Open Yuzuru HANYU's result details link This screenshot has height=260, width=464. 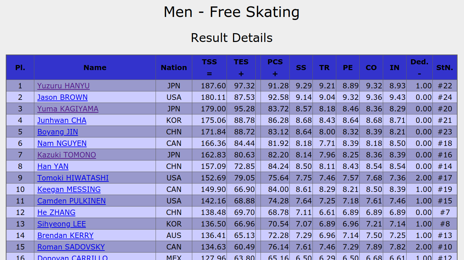[x=64, y=86]
